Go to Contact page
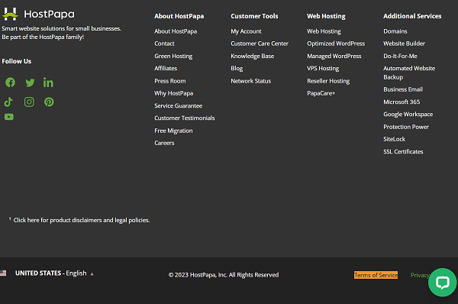Viewport: 458px width, 304px height. (x=164, y=44)
